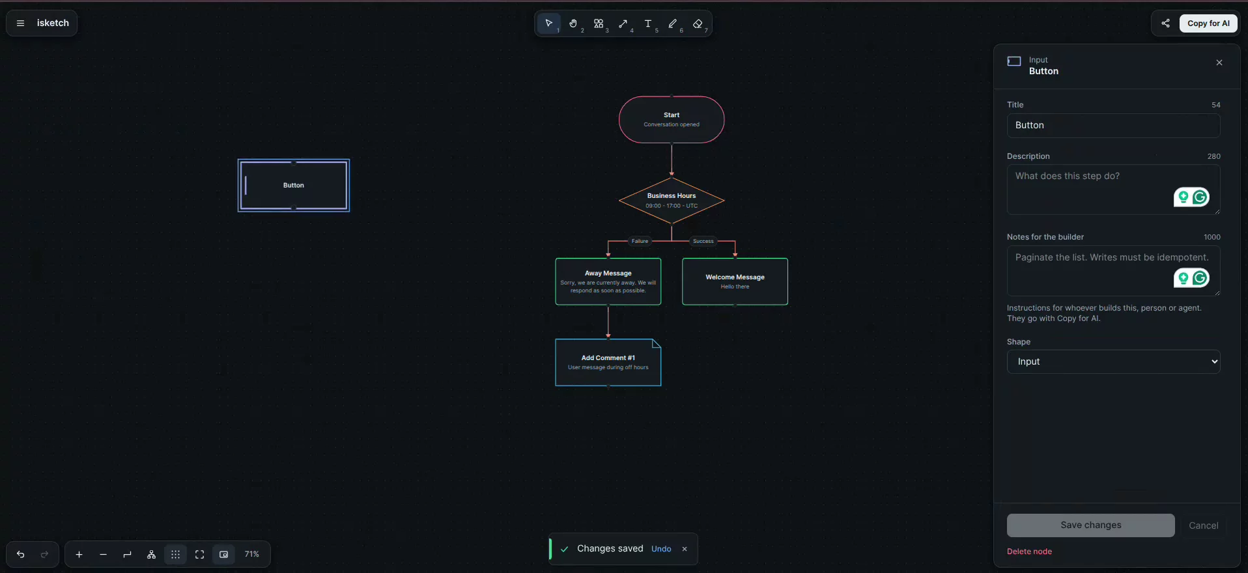Click the edge routing style icon
Image resolution: width=1248 pixels, height=573 pixels.
tap(127, 555)
